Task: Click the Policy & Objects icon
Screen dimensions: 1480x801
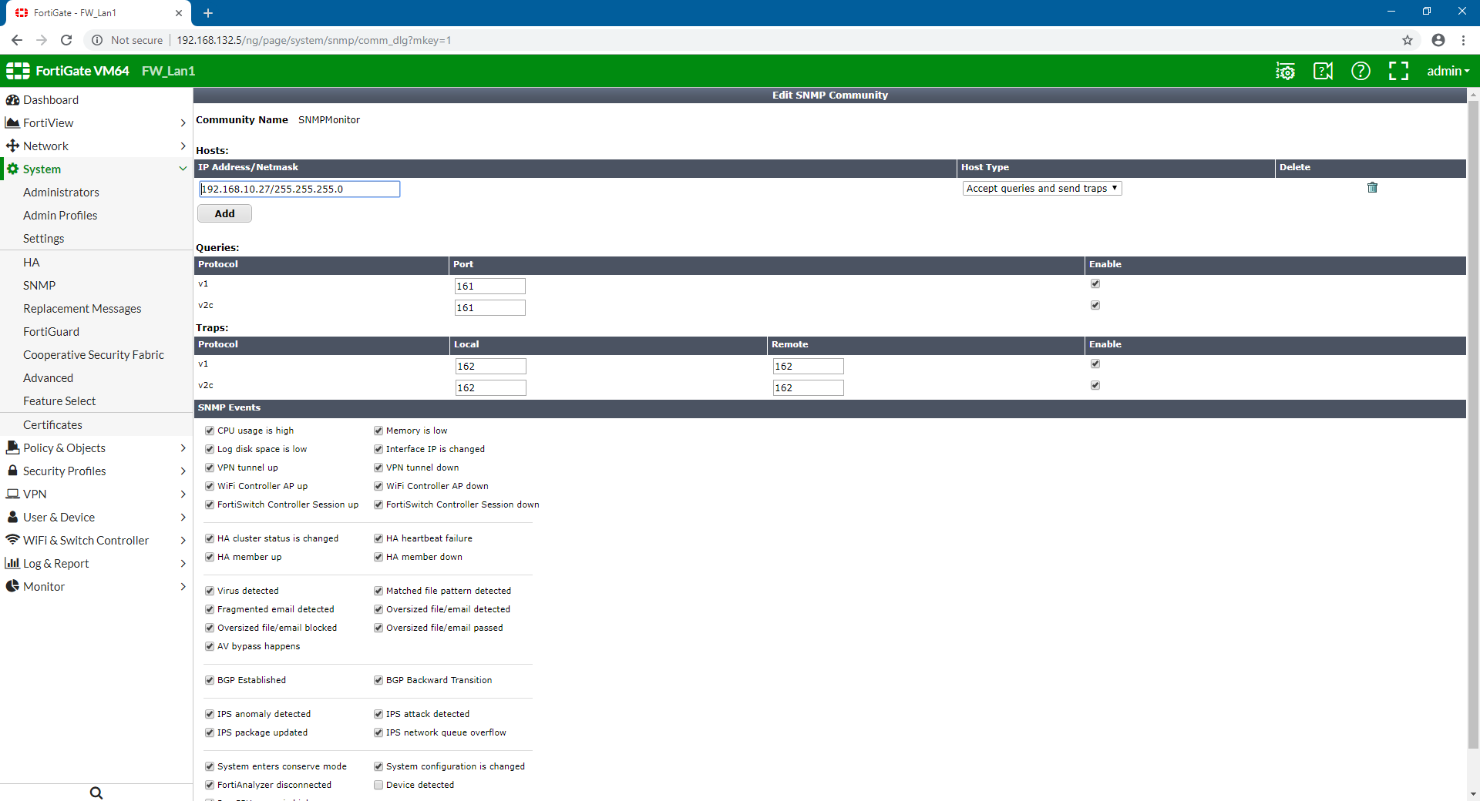Action: (x=12, y=447)
